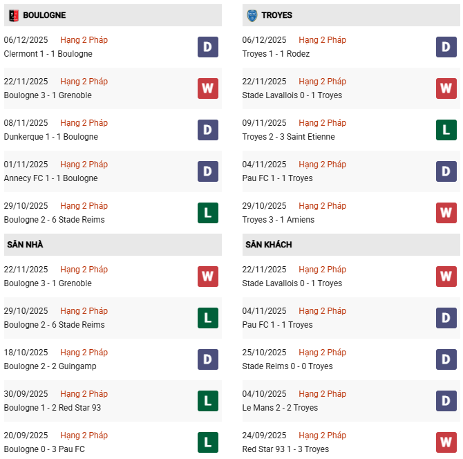This screenshot has height=459, width=463.
Task: Click the D badge for Clermont 1-1 Boulogne
Action: (208, 47)
